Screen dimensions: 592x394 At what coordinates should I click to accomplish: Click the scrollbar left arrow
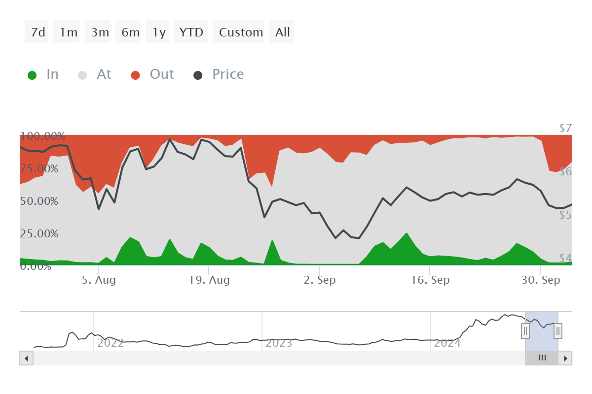[x=26, y=358]
